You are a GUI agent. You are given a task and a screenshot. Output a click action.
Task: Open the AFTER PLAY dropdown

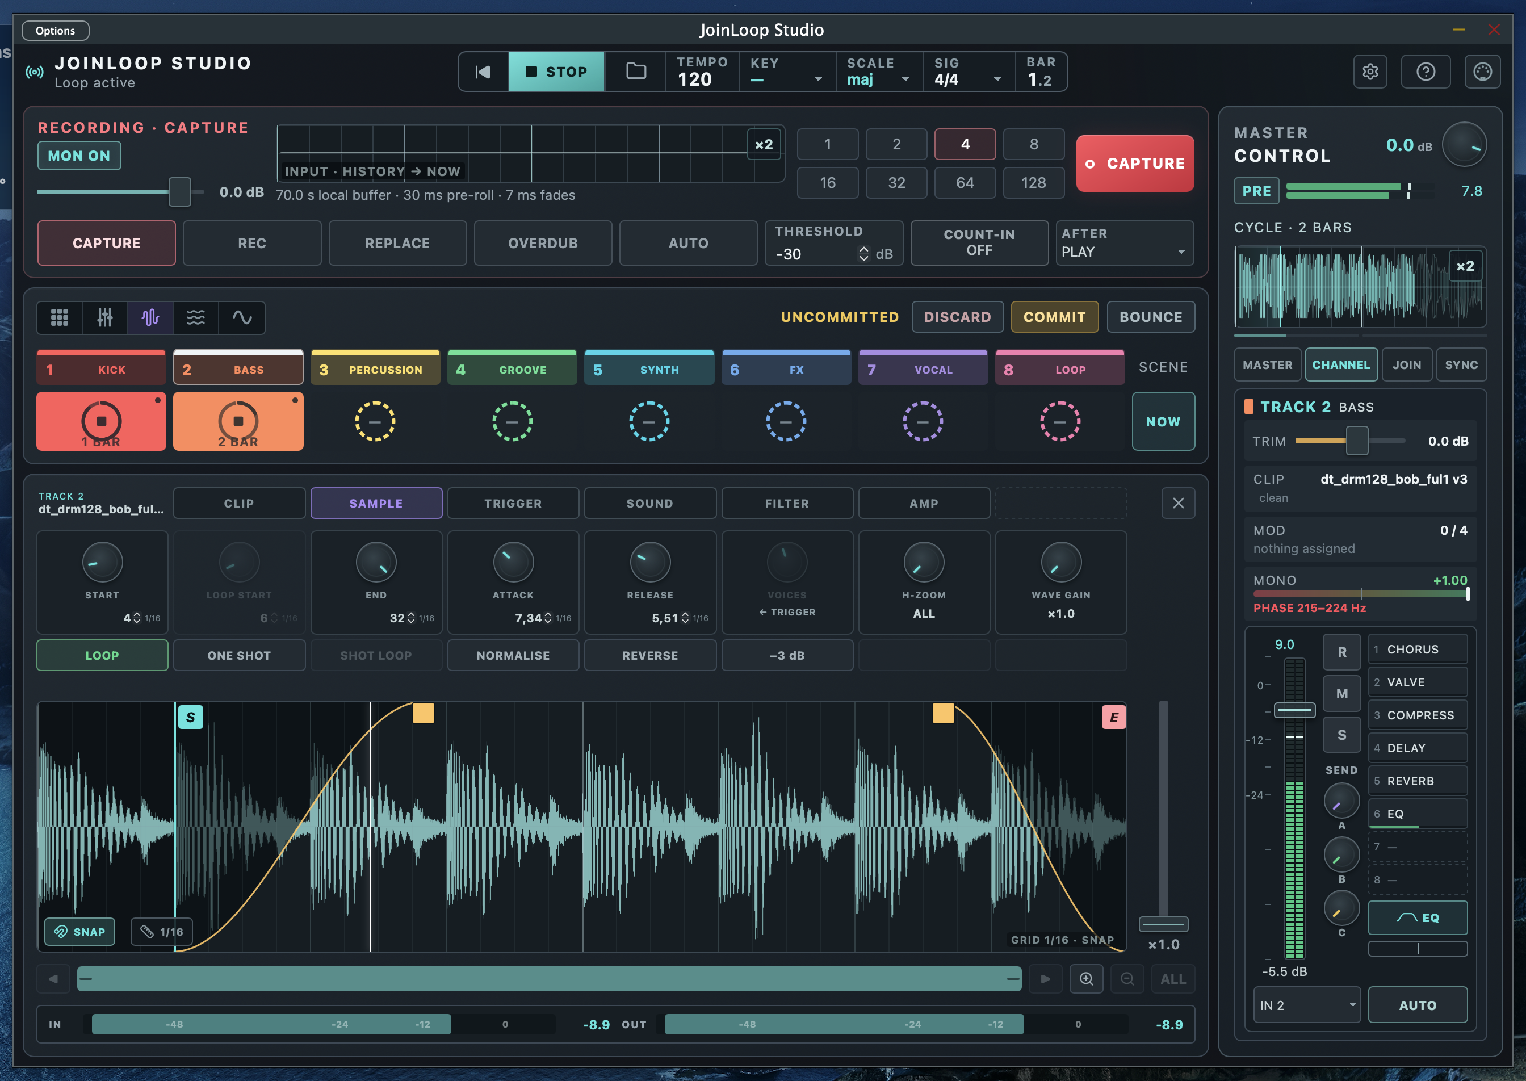tap(1125, 243)
